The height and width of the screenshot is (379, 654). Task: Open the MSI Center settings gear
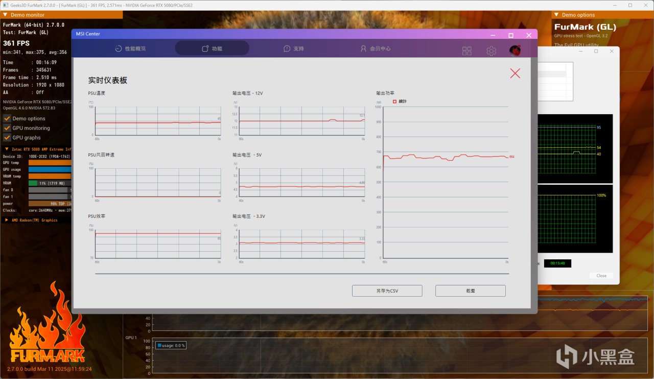[x=491, y=51]
